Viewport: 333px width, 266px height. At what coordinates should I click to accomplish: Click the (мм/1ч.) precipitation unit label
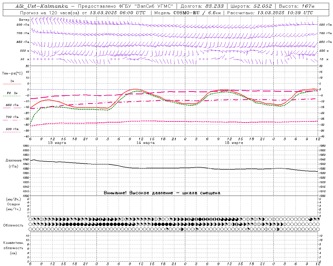14,209
